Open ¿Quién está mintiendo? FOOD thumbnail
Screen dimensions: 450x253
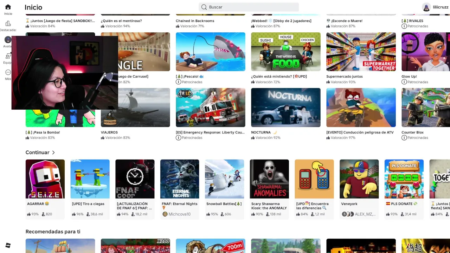point(286,52)
